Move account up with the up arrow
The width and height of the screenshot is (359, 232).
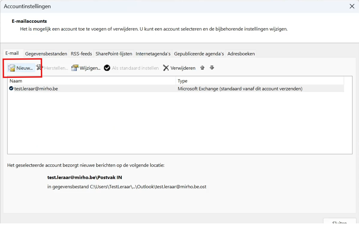[x=202, y=68]
